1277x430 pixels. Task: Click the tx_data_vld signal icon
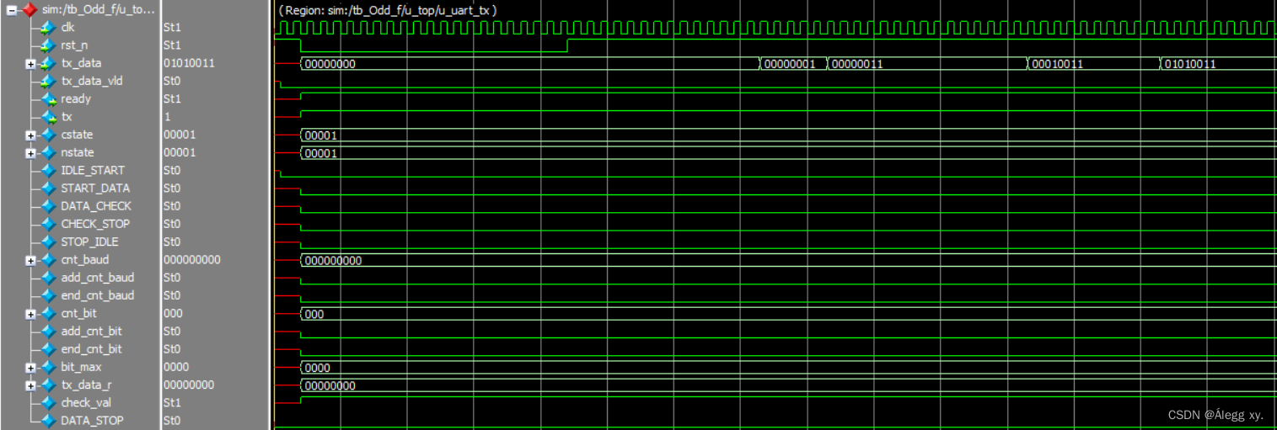pyautogui.click(x=48, y=81)
